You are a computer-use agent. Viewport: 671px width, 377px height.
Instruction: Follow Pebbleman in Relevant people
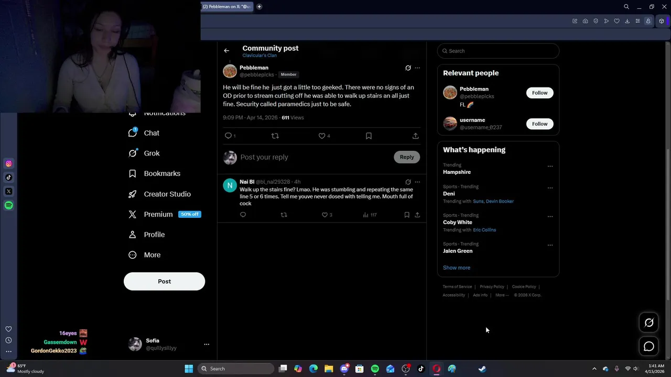pyautogui.click(x=539, y=93)
